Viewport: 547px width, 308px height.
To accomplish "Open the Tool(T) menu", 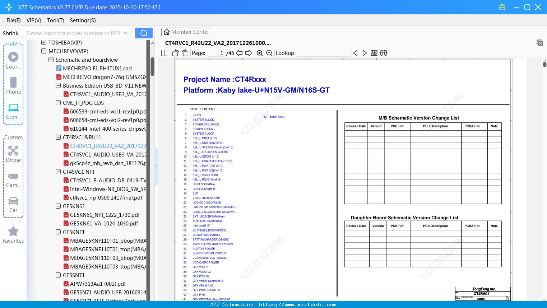I will coord(56,20).
